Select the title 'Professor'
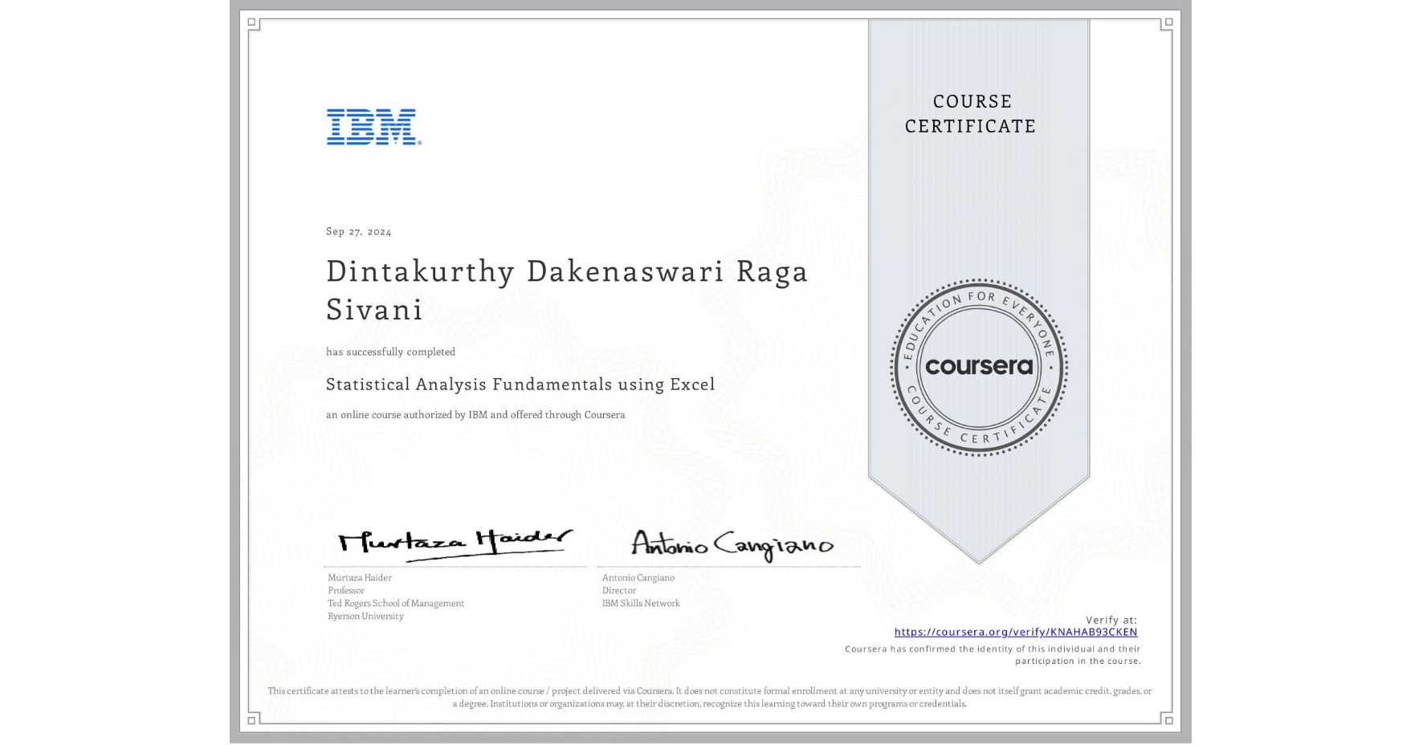This screenshot has width=1423, height=745. (346, 591)
